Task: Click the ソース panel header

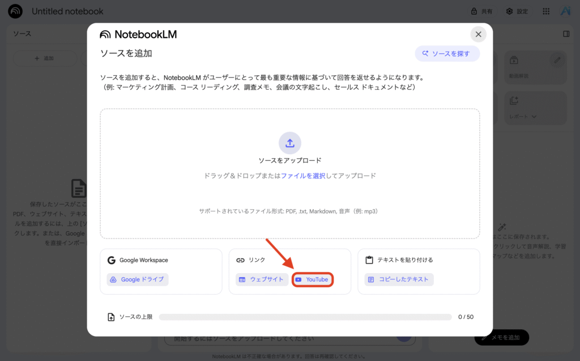Action: click(x=22, y=33)
